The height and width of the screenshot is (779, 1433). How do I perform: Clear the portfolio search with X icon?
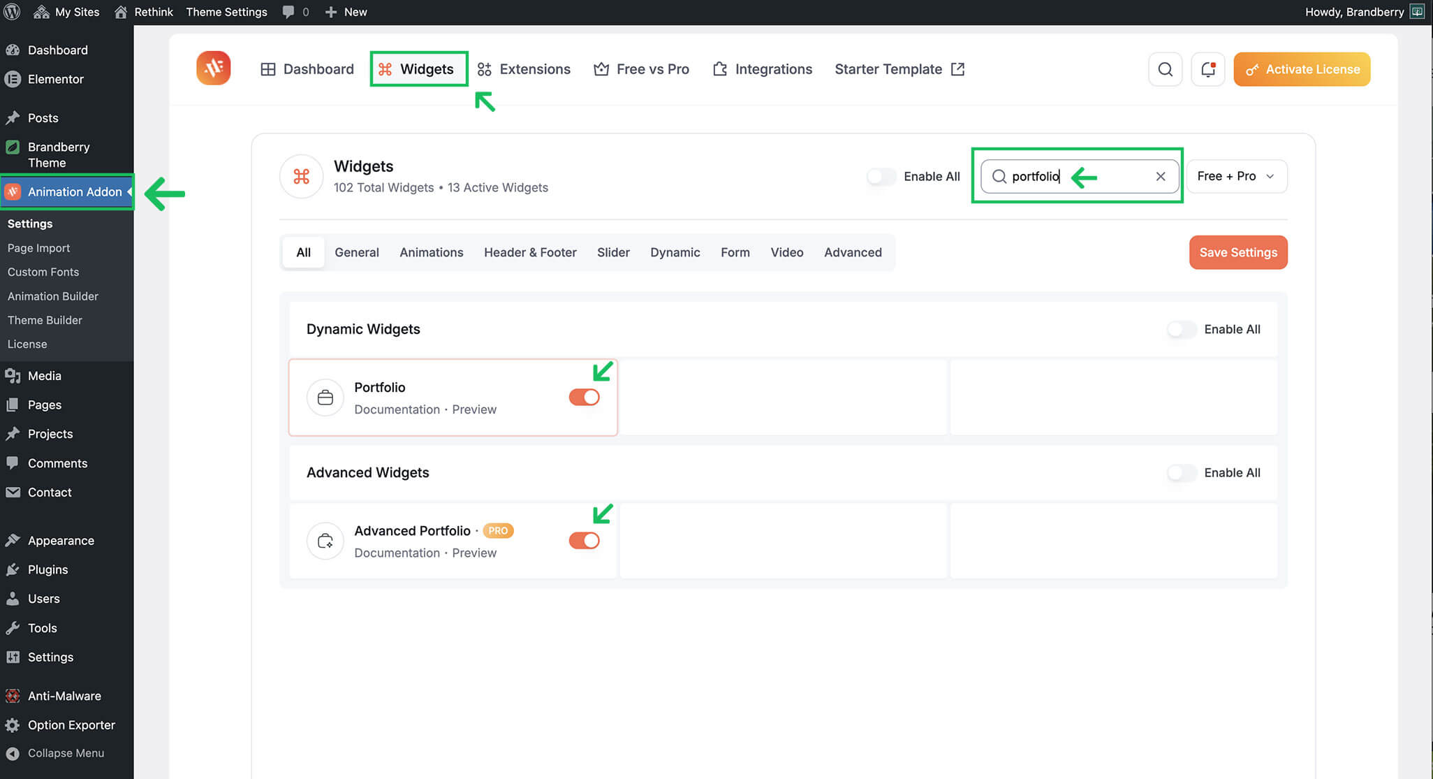point(1160,176)
